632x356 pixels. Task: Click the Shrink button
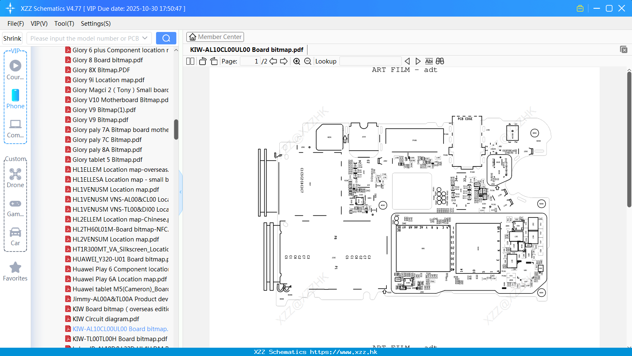[x=12, y=38]
